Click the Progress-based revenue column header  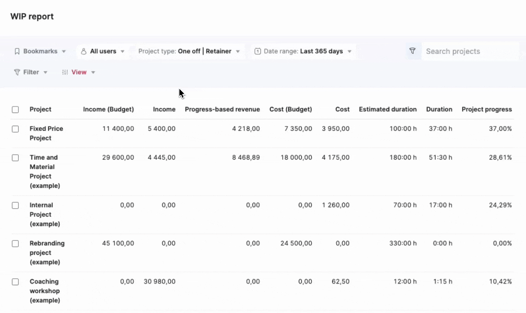coord(223,110)
